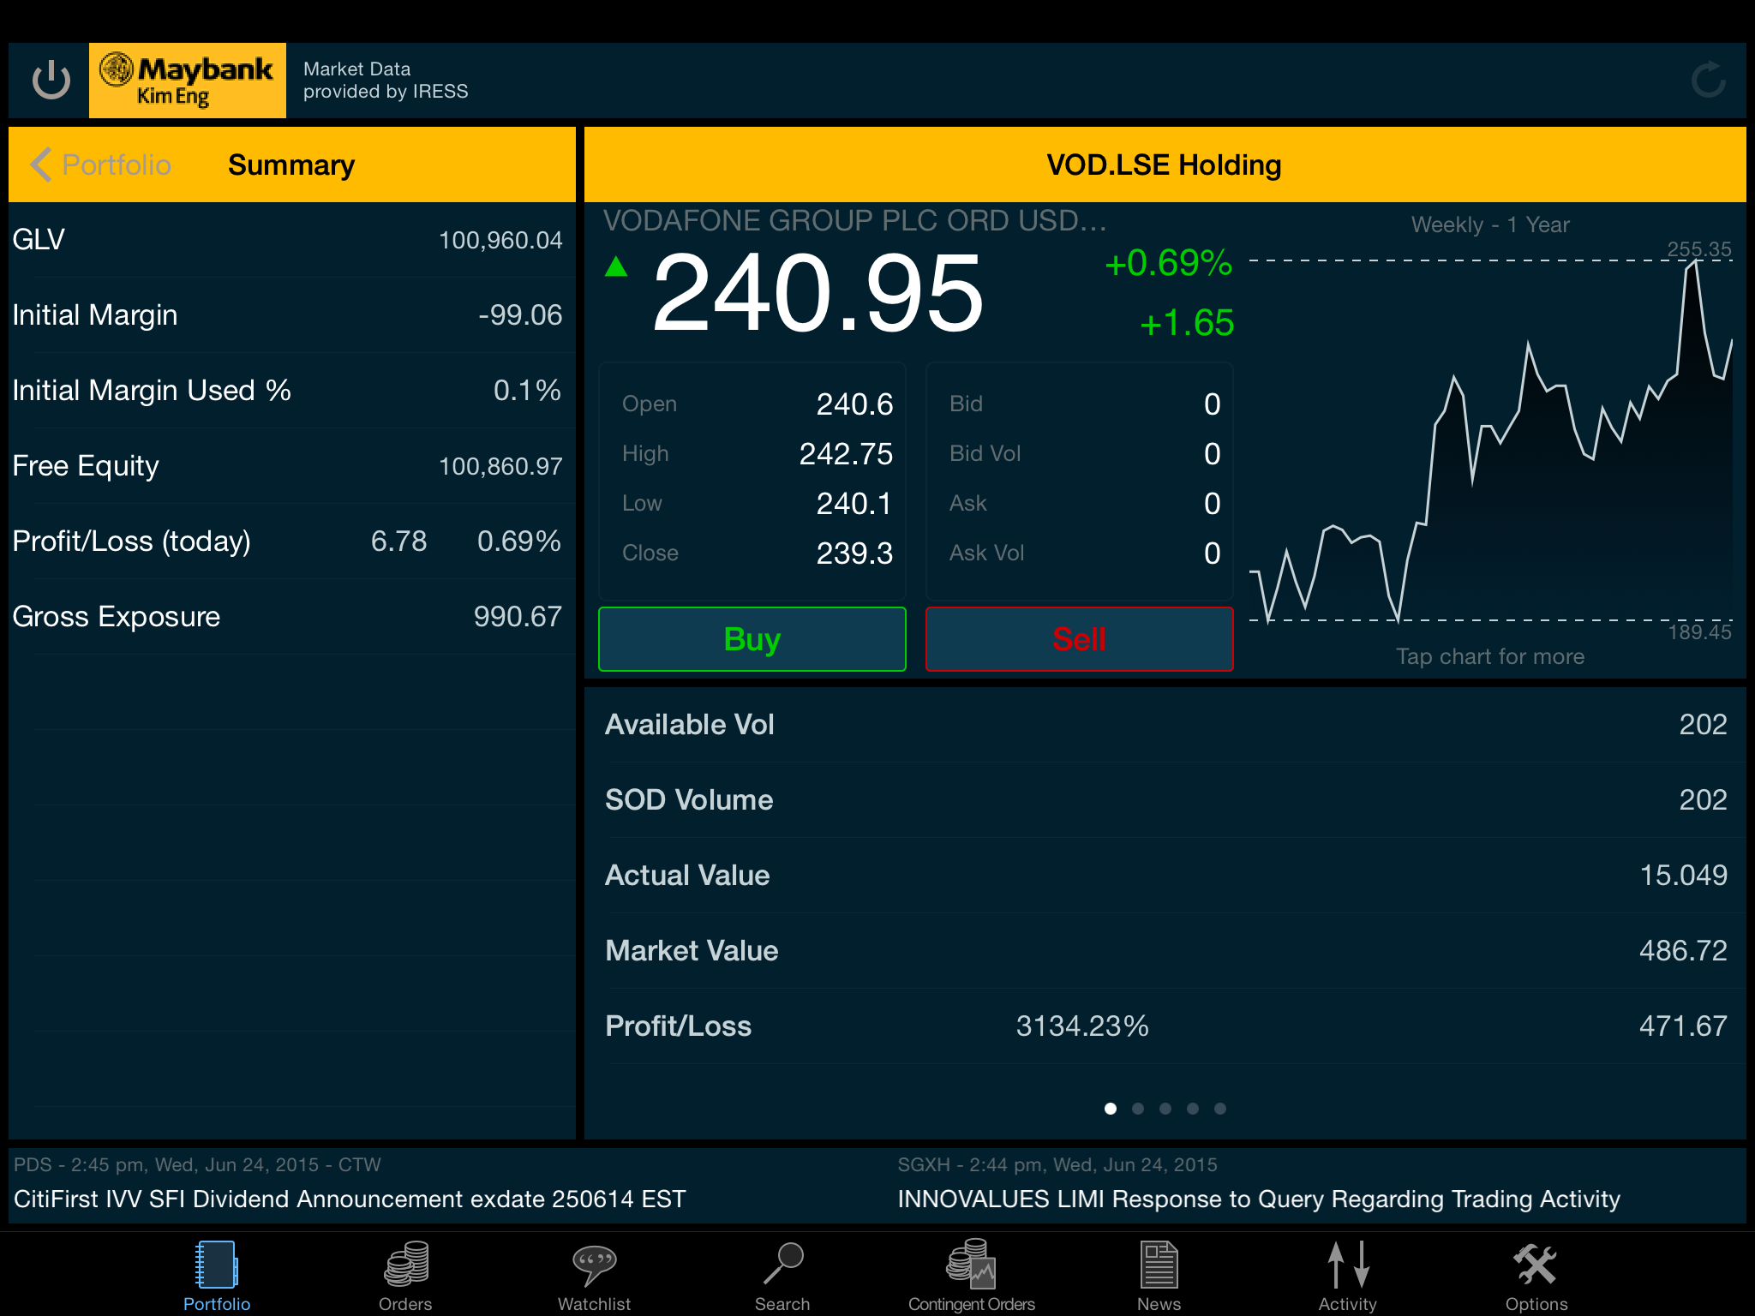
Task: Tap the GLV row value 100,960.04
Action: pos(500,240)
